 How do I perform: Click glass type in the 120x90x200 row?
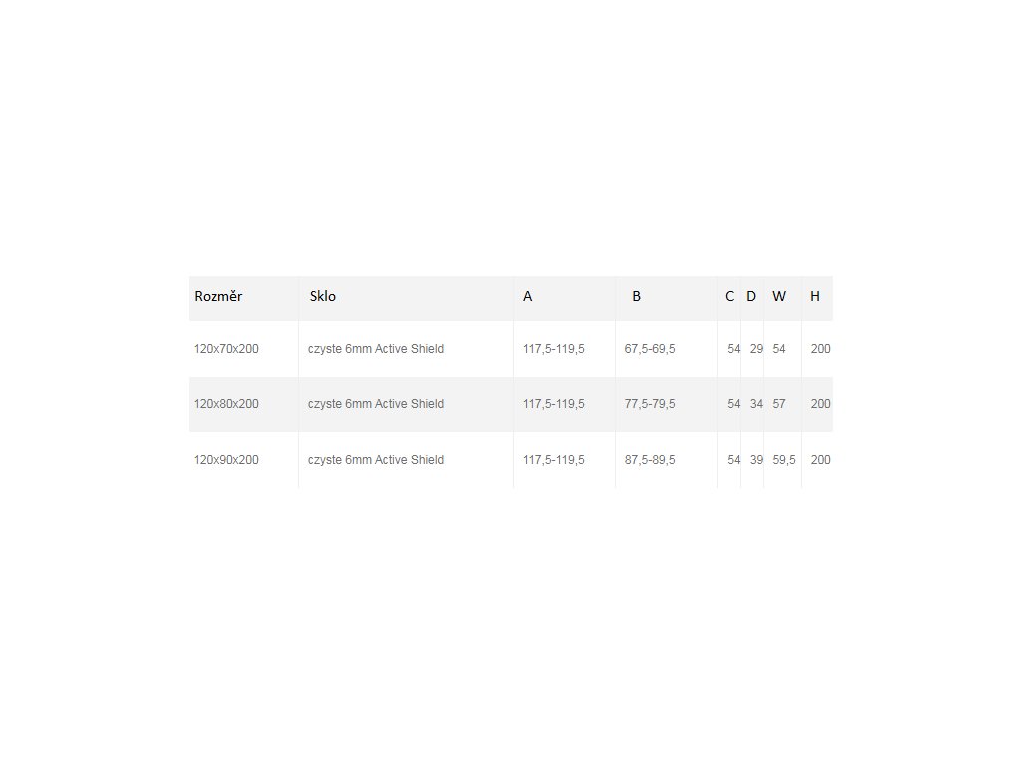click(376, 460)
